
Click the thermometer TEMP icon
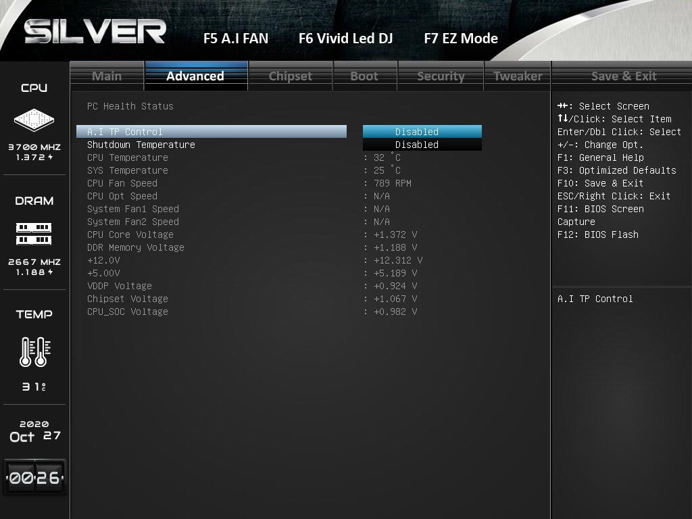pos(34,351)
